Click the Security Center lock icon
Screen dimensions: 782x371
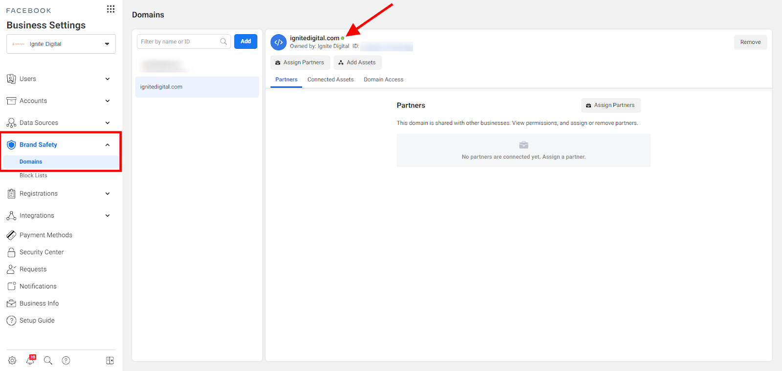point(11,252)
